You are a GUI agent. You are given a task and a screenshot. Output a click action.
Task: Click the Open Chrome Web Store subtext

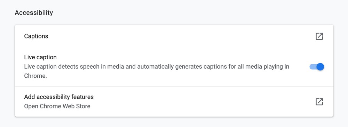pyautogui.click(x=57, y=107)
